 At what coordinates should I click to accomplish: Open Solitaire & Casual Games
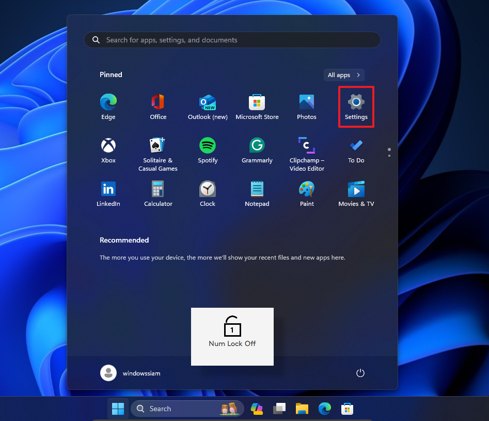[158, 155]
